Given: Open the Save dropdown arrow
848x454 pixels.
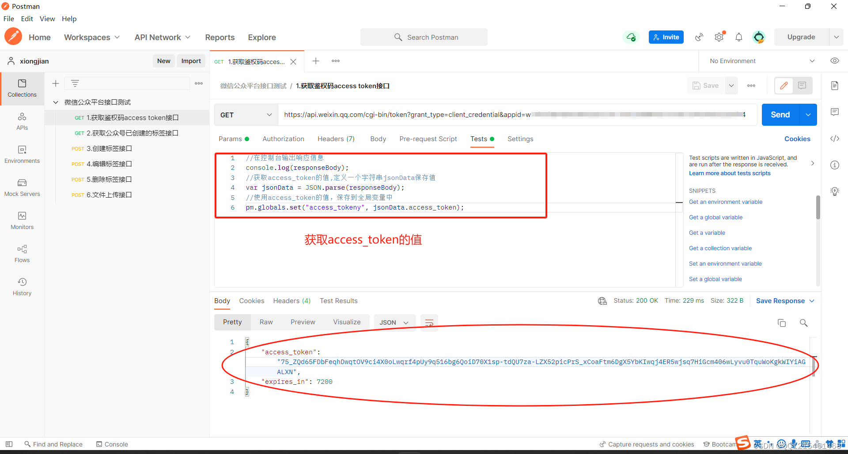Looking at the screenshot, I should pos(731,86).
